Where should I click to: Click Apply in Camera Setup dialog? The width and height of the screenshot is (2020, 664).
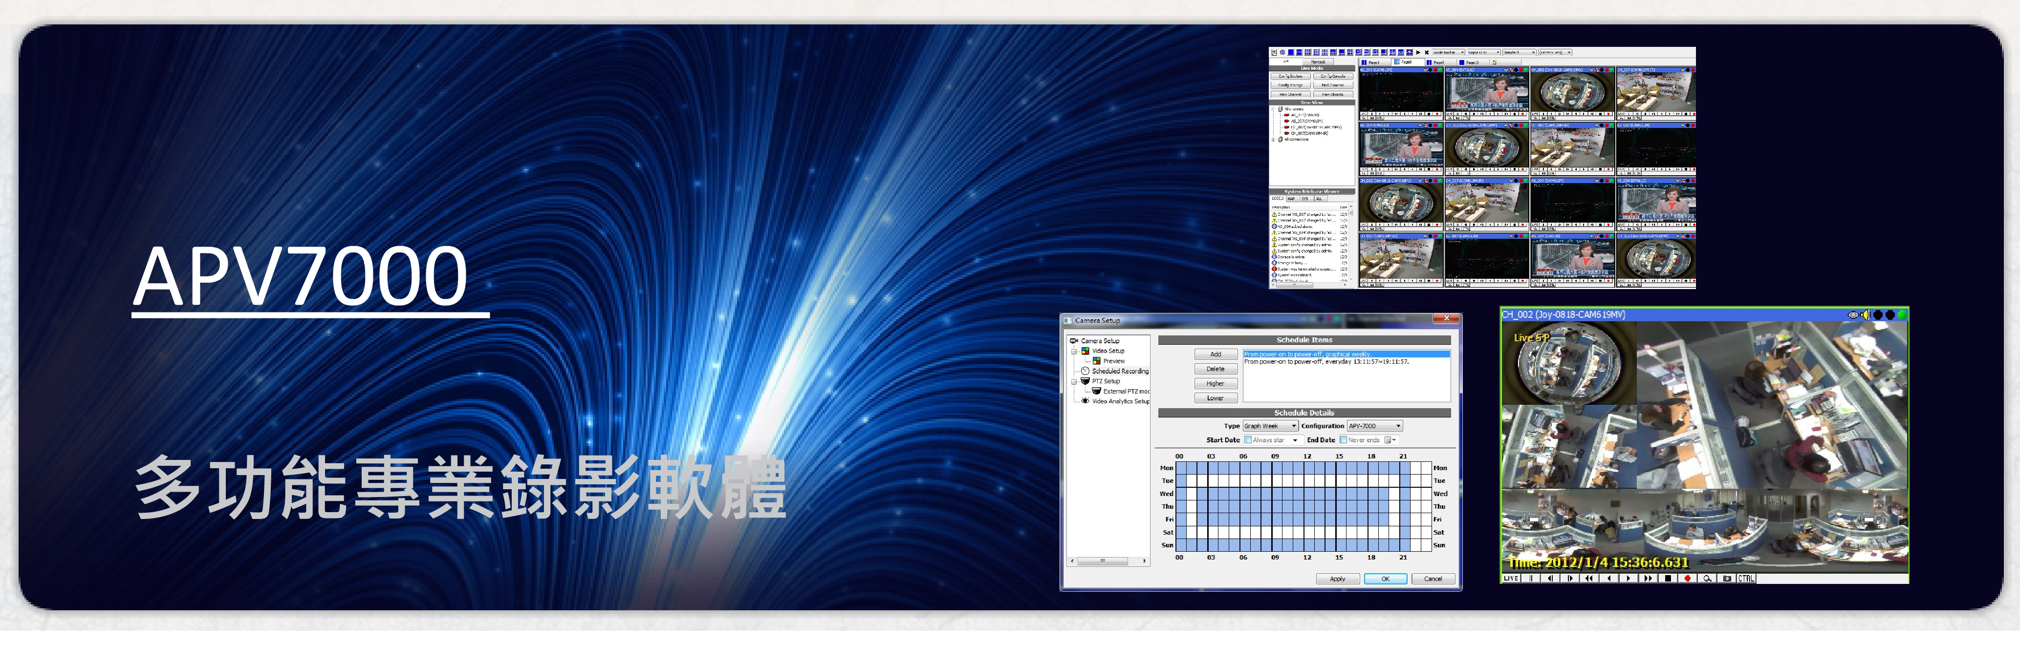(1338, 580)
